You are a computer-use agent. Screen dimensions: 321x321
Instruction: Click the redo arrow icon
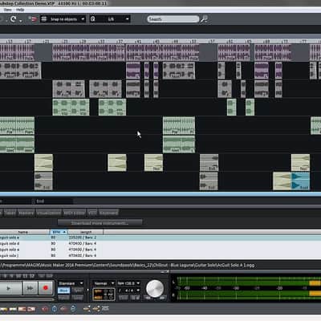tap(13, 19)
